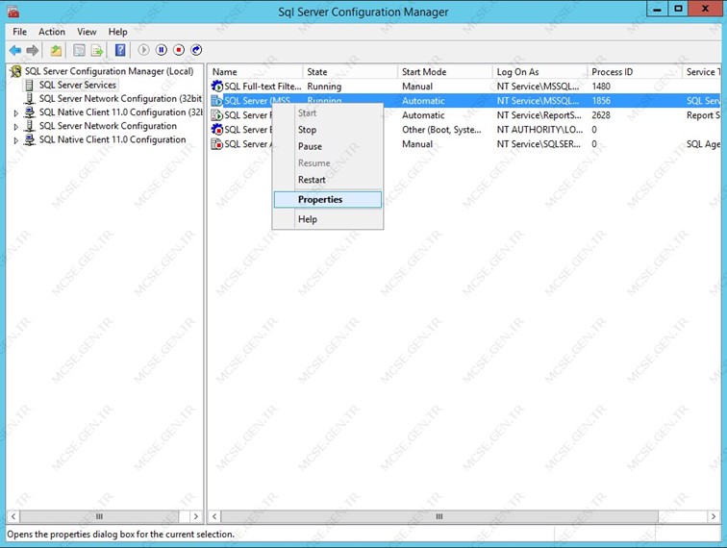The width and height of the screenshot is (727, 548).
Task: Sort by the Name column header
Action: [256, 72]
